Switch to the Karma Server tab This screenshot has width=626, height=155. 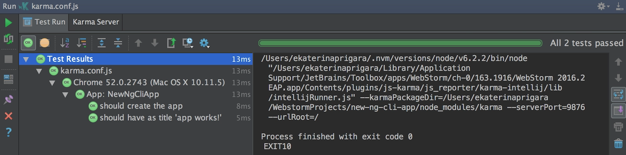[x=96, y=22]
